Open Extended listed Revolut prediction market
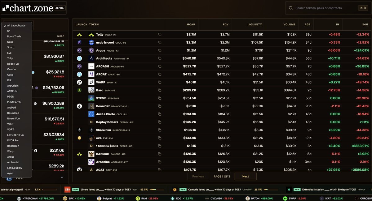372x201 pixels. coord(329,189)
